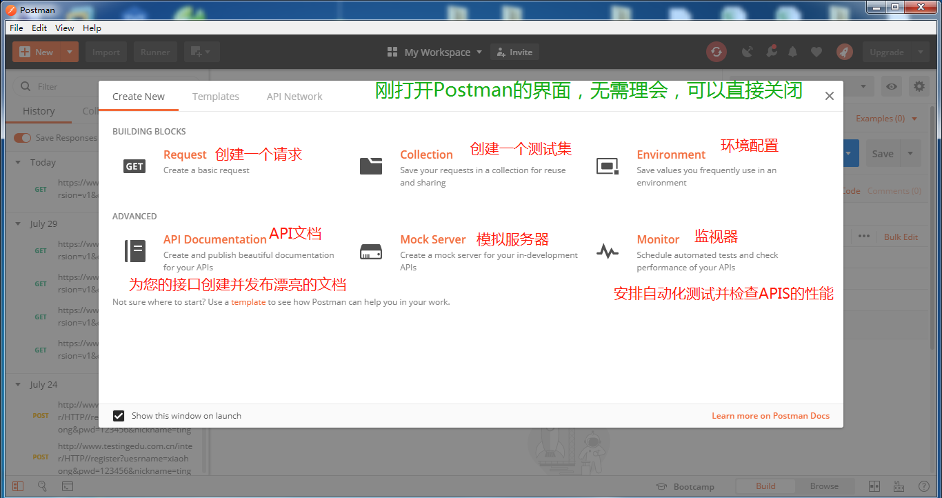Viewport: 942px width, 498px height.
Task: Open the rocket avatar profile icon
Action: [845, 52]
